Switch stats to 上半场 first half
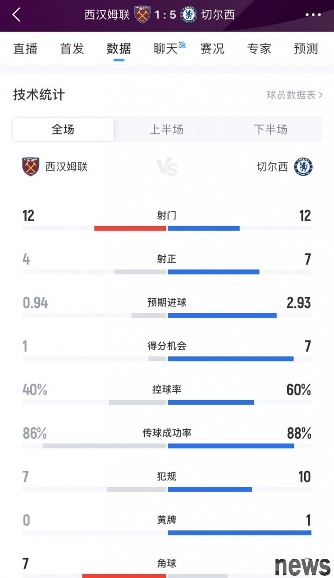Screen dimensions: 334x578 pos(167,129)
